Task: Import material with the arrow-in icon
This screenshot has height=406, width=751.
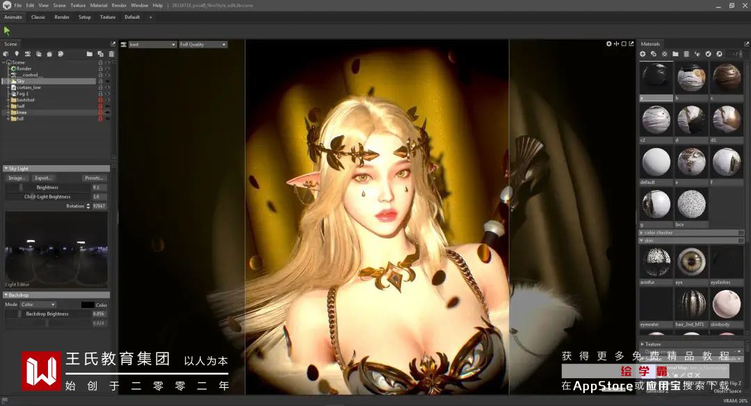Action: pos(709,54)
